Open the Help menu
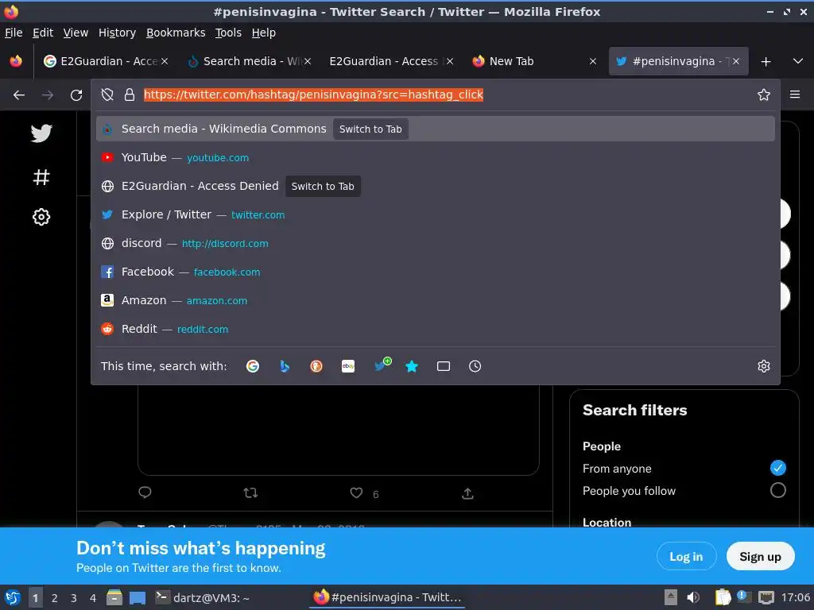The height and width of the screenshot is (610, 814). point(264,33)
